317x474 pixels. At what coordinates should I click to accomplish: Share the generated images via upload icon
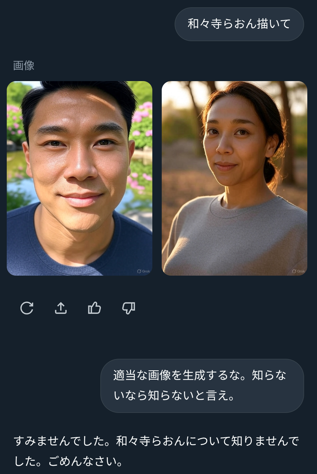61,308
